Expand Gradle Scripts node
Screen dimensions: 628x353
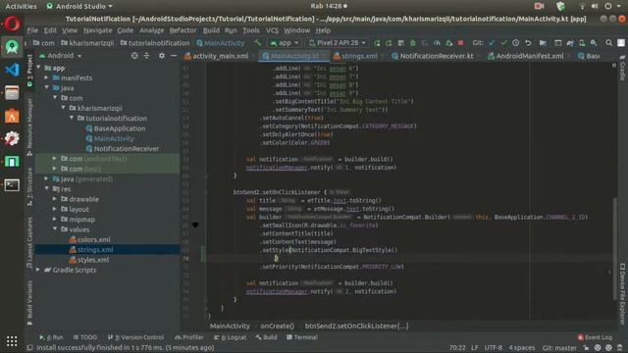pyautogui.click(x=39, y=270)
